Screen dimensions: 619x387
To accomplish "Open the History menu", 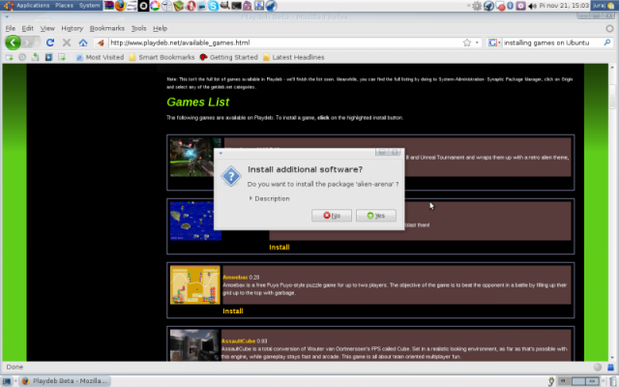I will click(73, 28).
